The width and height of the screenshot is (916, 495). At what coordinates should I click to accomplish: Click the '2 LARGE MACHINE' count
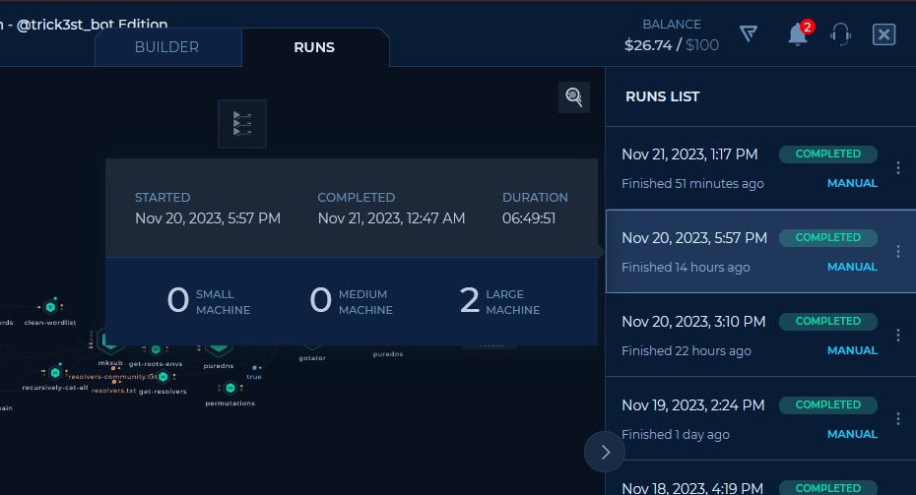point(499,301)
